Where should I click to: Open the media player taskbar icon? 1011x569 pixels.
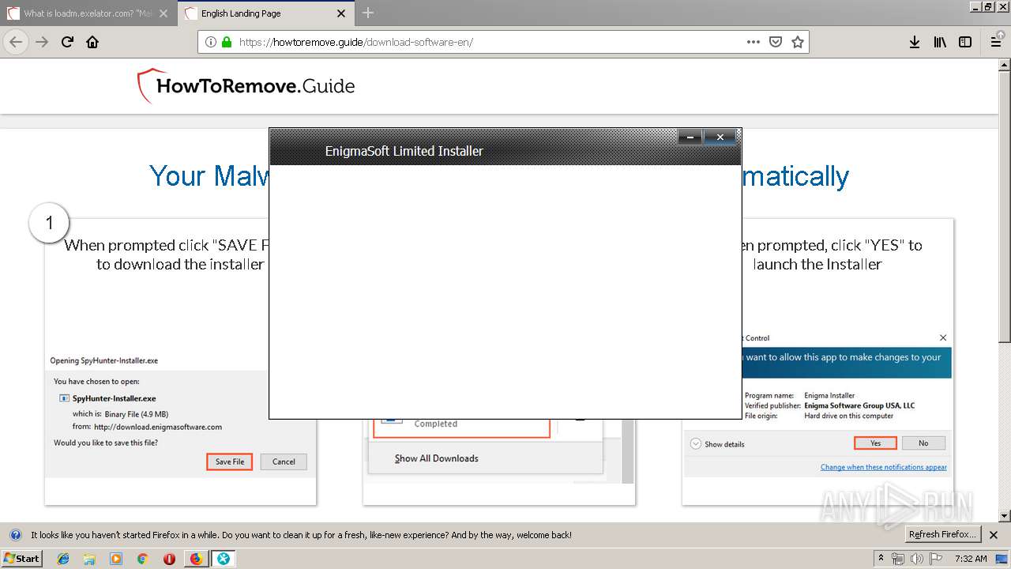coord(116,559)
